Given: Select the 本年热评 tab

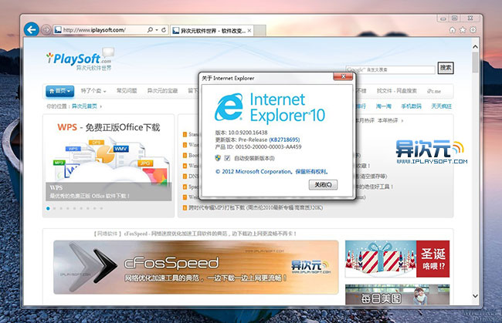Looking at the screenshot, I should tap(388, 120).
